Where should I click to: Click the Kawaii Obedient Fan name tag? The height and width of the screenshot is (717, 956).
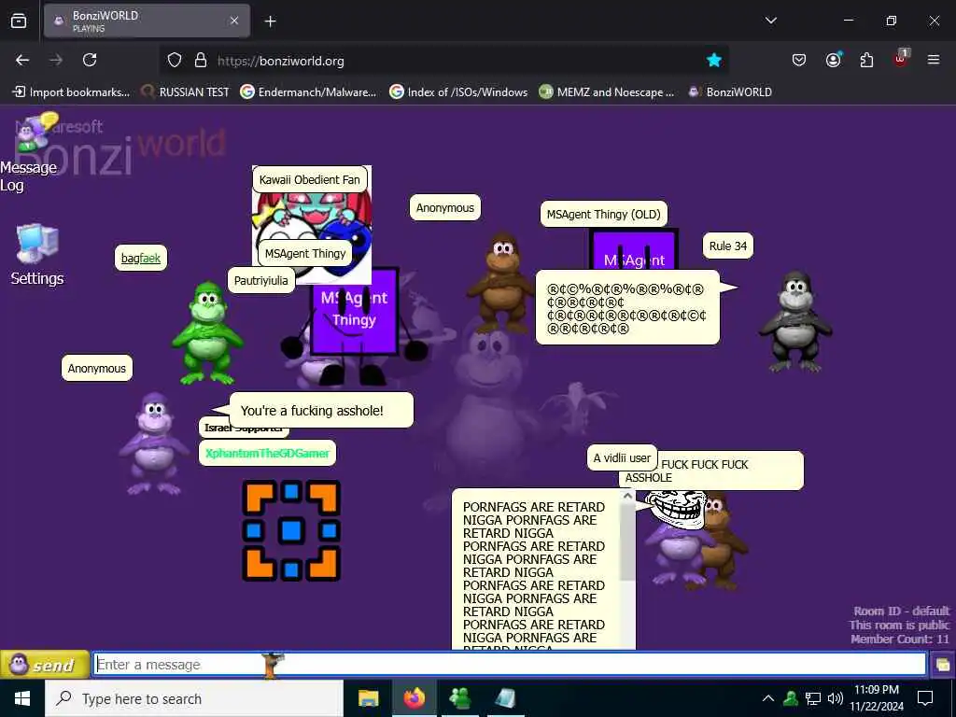click(x=310, y=179)
